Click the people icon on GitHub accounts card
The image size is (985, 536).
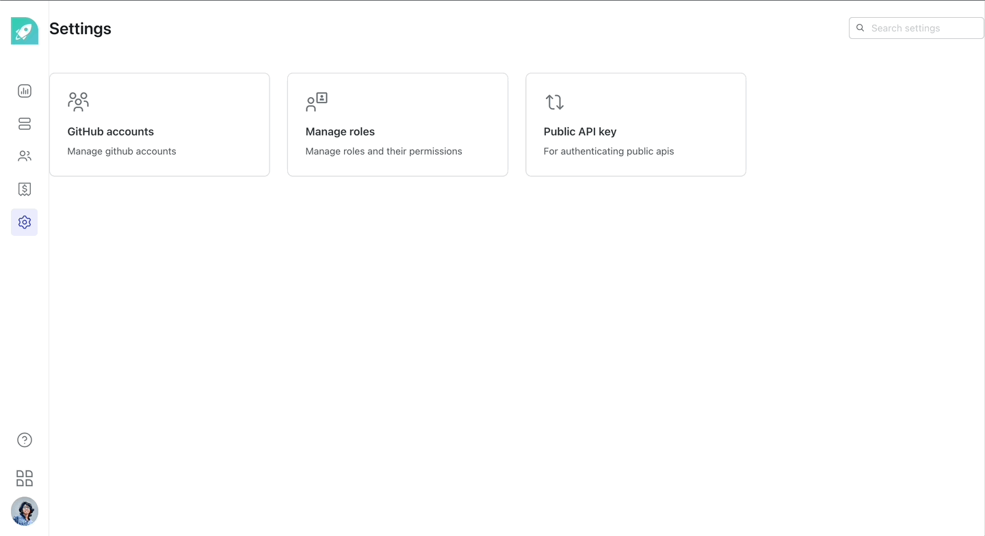[x=79, y=102]
